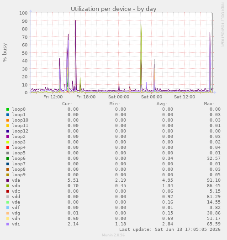Click the loop0 green color swatch
The height and width of the screenshot is (240, 227).
point(8,109)
